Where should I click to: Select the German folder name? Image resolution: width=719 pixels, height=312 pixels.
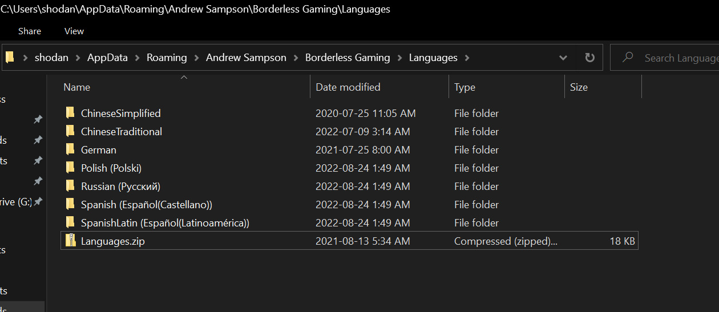pos(99,149)
